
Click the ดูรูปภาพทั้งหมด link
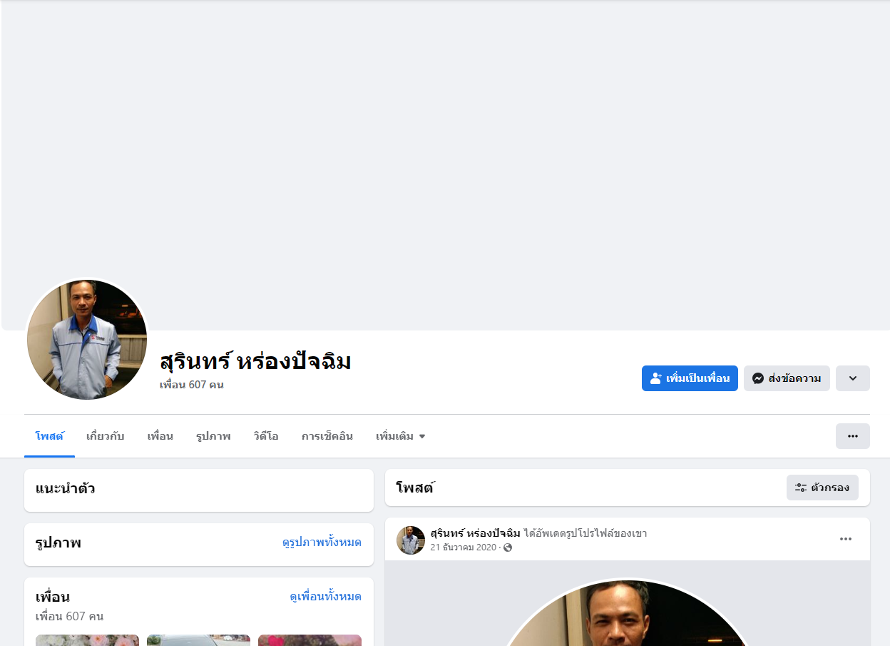[x=322, y=542]
